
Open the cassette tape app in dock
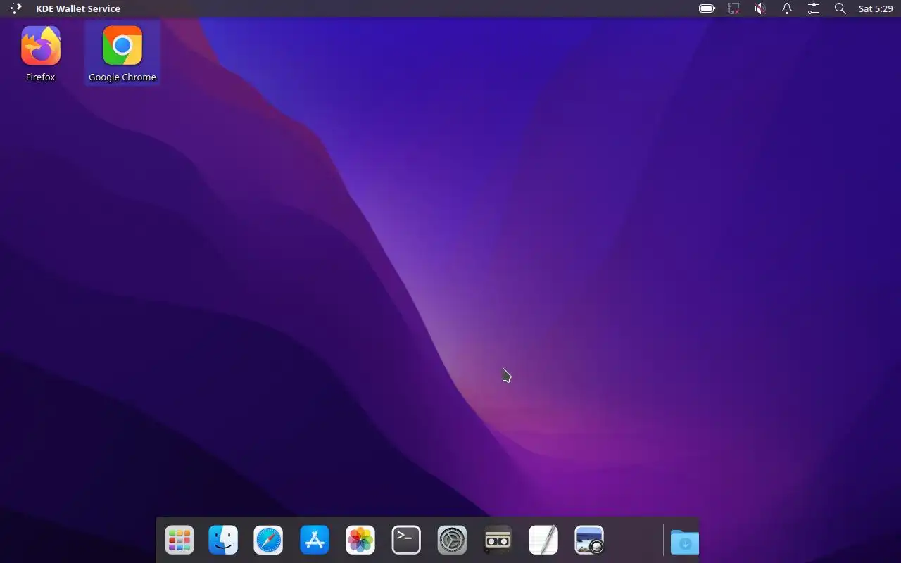(x=498, y=540)
